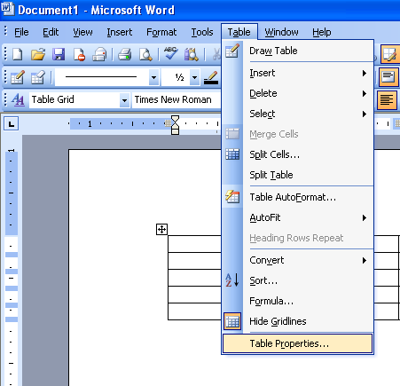Toggle the justify alignment button

[x=387, y=100]
